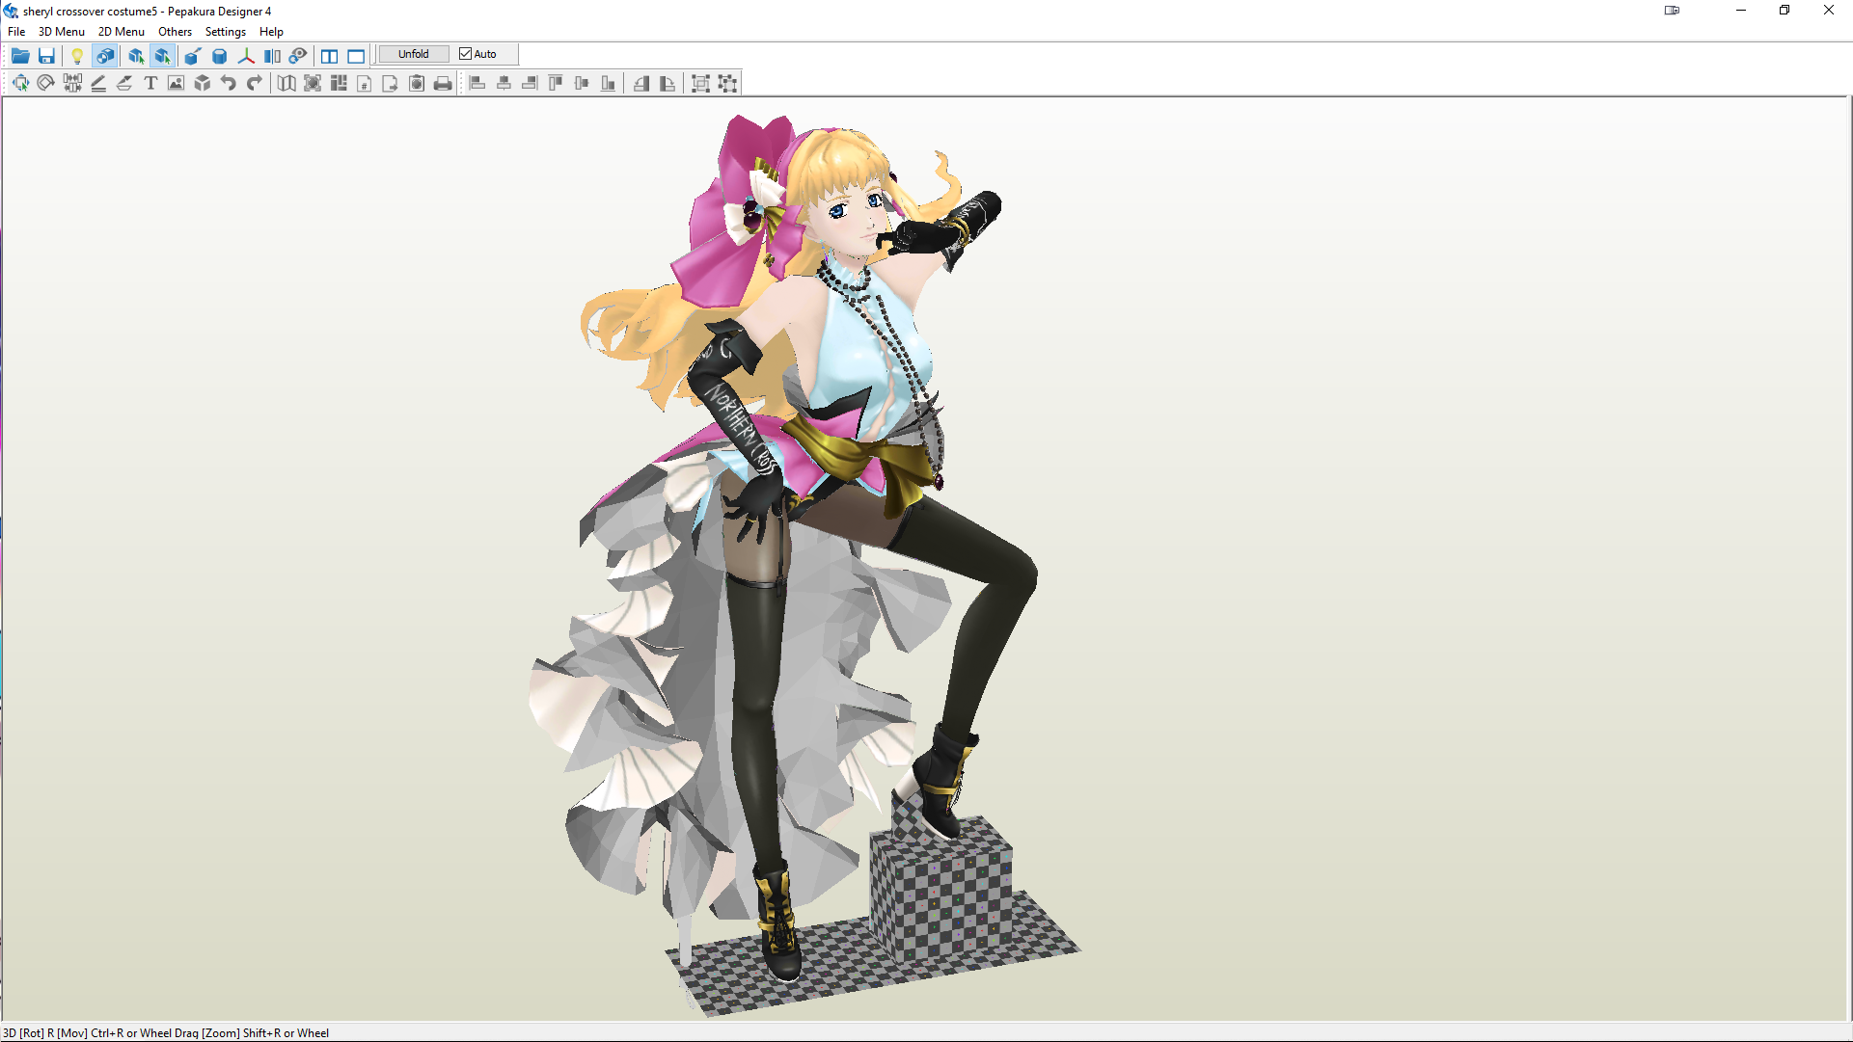Click the printer icon

(443, 83)
